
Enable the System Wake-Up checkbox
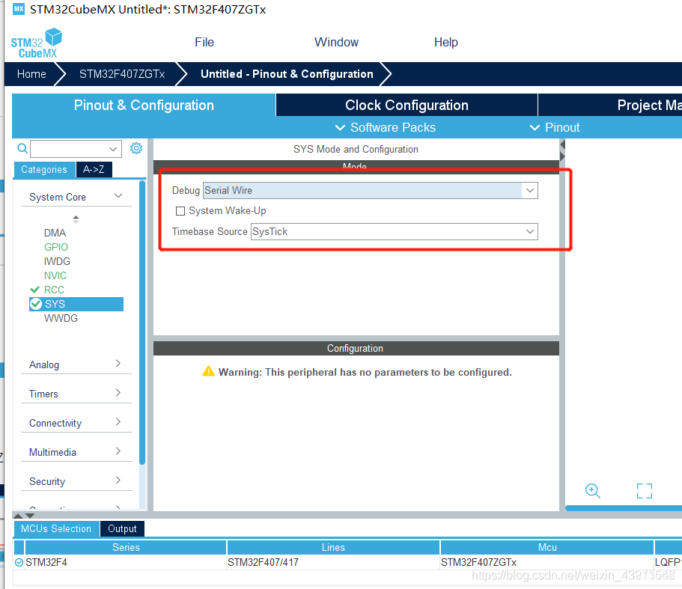coord(180,211)
